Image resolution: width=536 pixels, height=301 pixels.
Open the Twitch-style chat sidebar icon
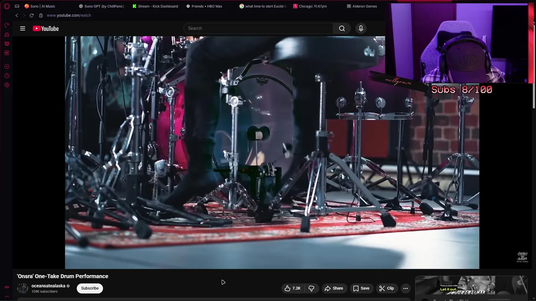point(7,44)
